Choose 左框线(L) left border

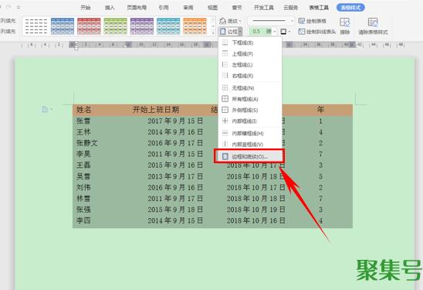250,65
